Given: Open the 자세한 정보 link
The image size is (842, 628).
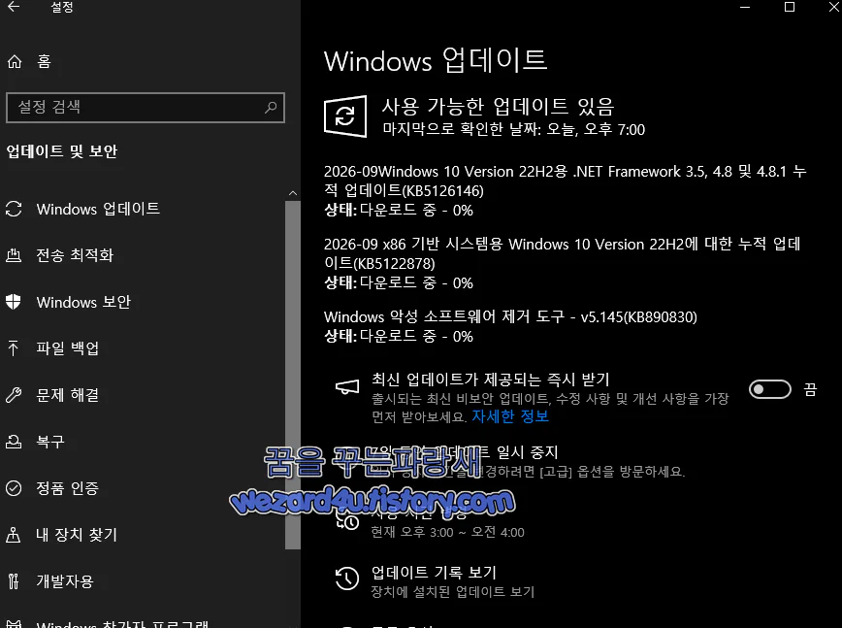Looking at the screenshot, I should click(x=510, y=416).
